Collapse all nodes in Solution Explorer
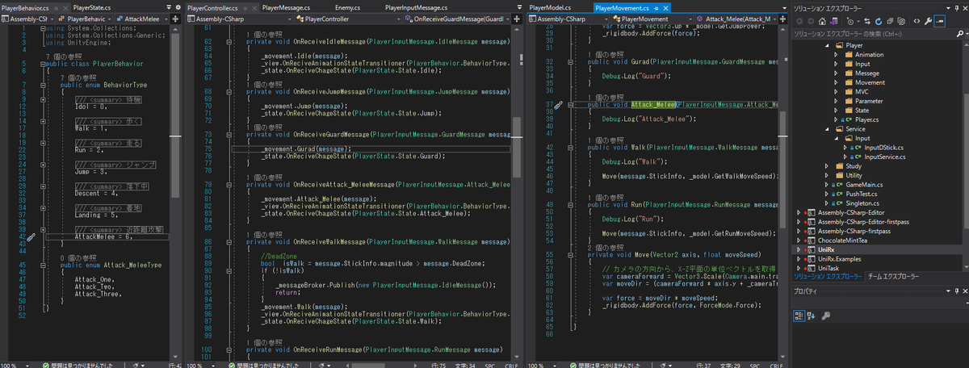 click(x=890, y=21)
